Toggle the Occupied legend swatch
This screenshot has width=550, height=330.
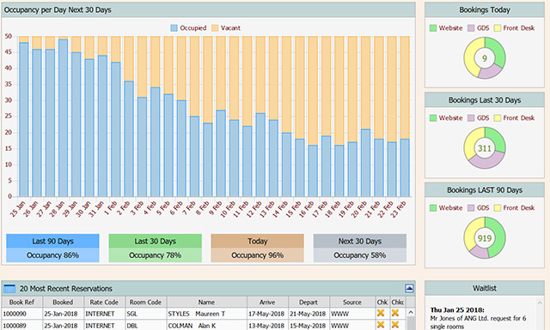pos(174,28)
